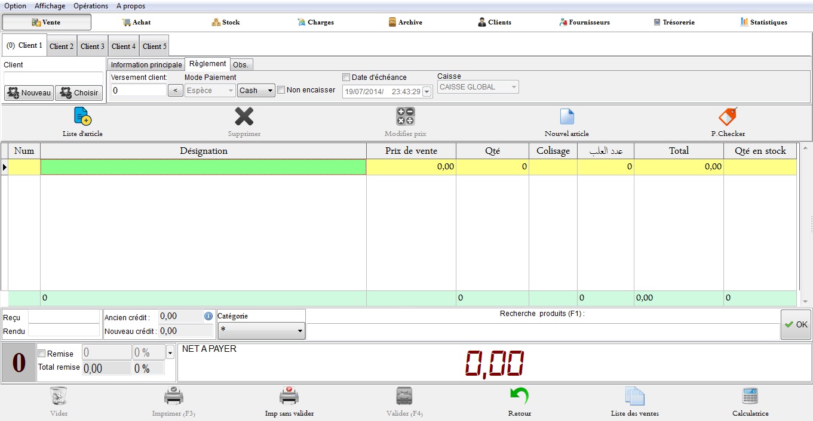Click the Ancien crédit info icon
The height and width of the screenshot is (421, 813).
click(208, 316)
